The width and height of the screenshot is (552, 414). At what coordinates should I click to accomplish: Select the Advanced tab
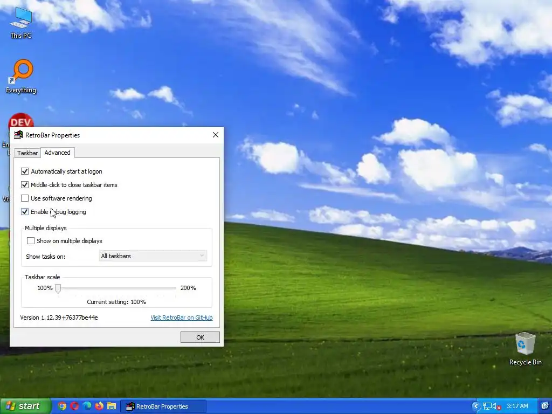(x=57, y=153)
